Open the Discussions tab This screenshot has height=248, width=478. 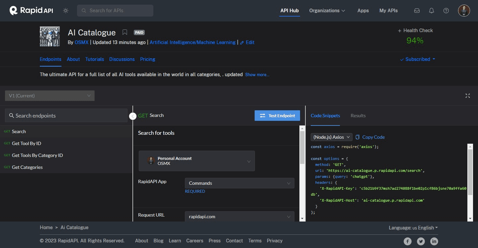[x=122, y=59]
